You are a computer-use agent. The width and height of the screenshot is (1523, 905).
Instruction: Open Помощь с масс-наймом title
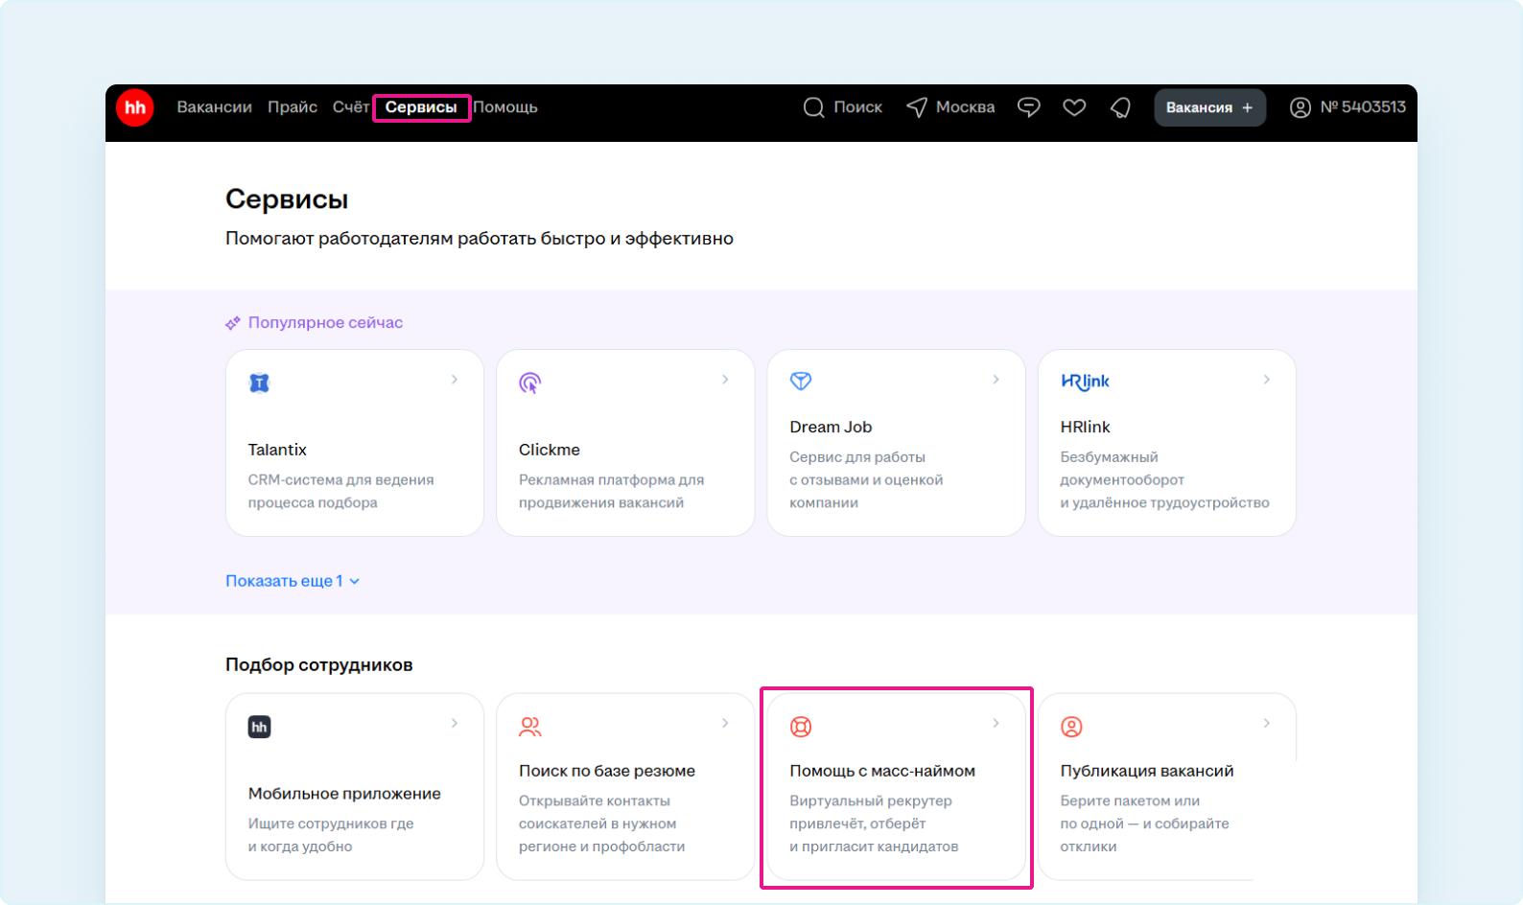pyautogui.click(x=882, y=771)
